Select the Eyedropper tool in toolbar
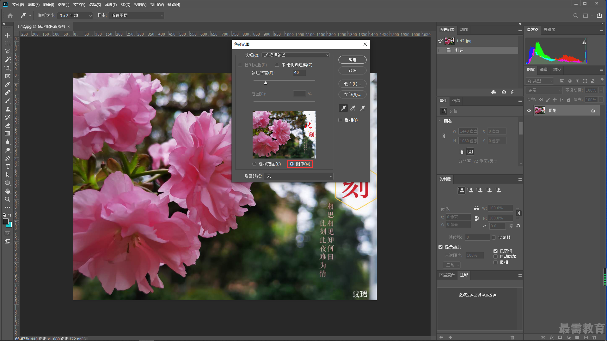Screen dimensions: 607x341 (8, 84)
